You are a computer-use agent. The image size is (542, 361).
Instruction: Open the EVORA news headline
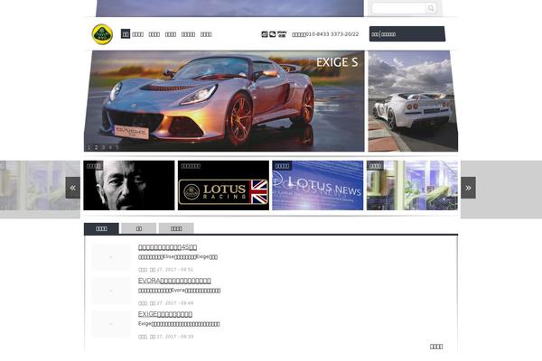point(174,281)
